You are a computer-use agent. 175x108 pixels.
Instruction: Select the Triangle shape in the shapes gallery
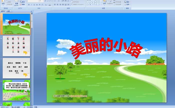pos(90,2)
